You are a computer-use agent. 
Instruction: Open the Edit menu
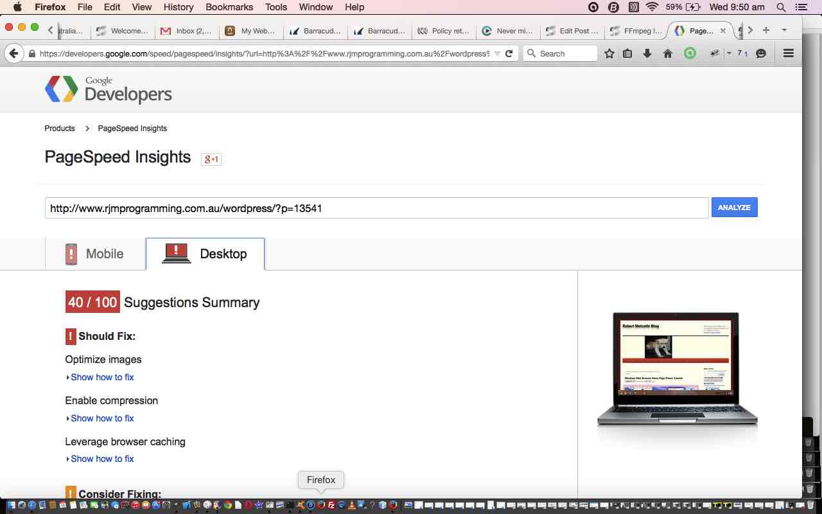tap(112, 7)
